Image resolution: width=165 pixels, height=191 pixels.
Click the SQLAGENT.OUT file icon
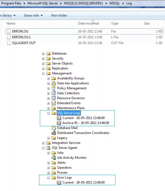9,43
